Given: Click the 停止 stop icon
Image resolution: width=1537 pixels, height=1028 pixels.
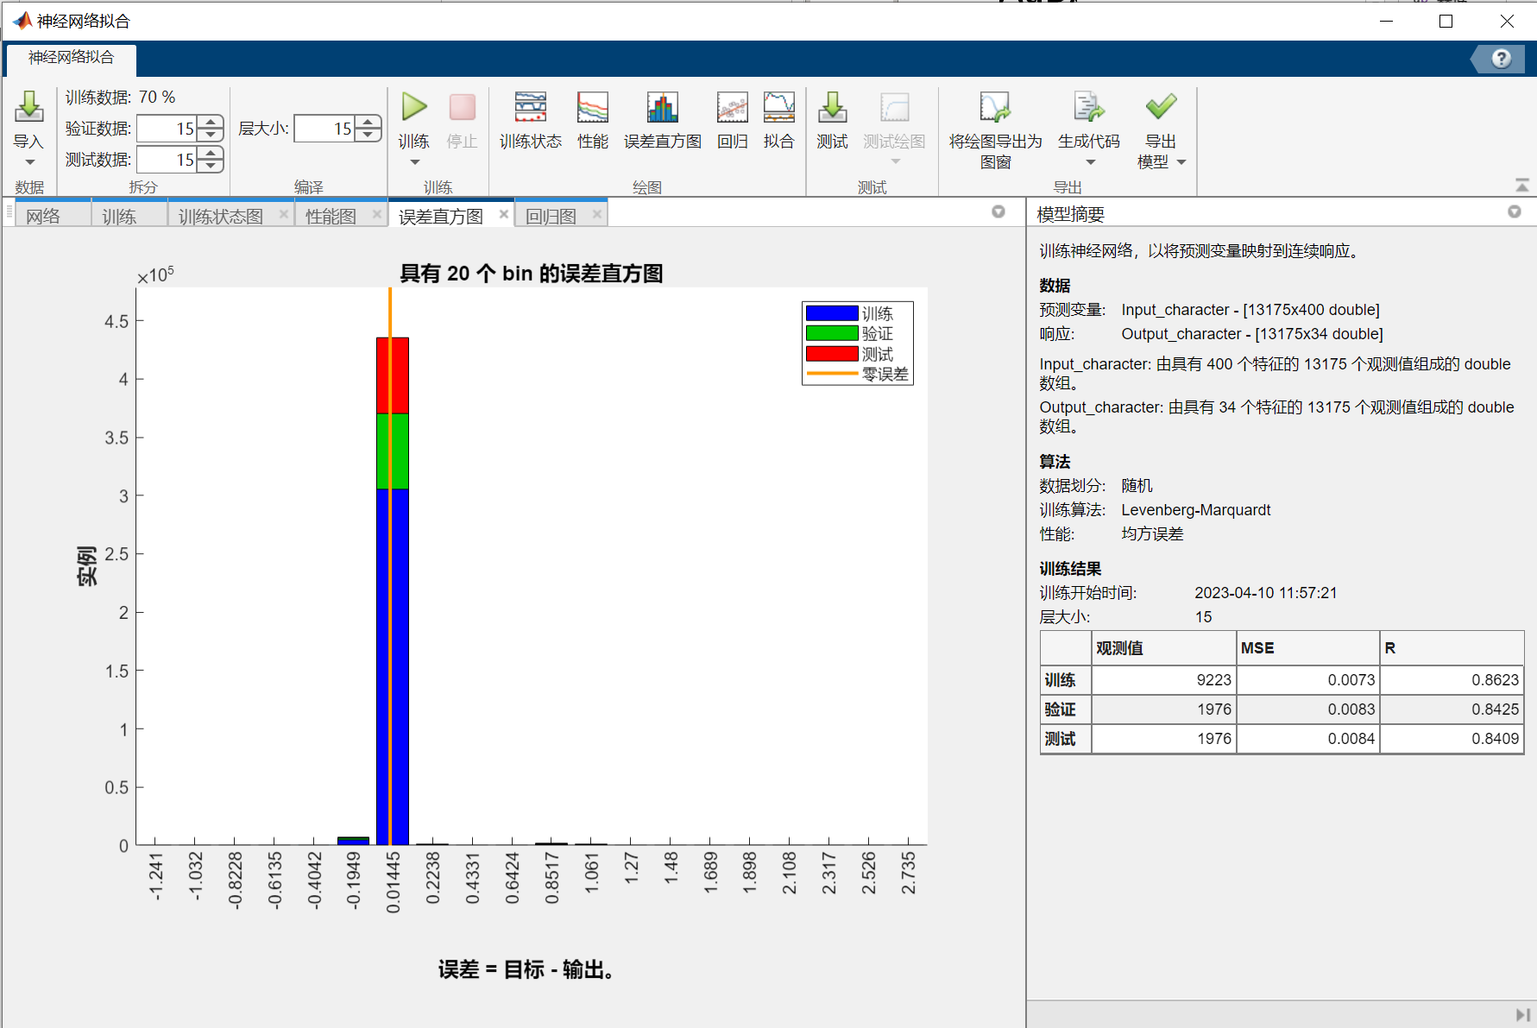Looking at the screenshot, I should click(463, 107).
